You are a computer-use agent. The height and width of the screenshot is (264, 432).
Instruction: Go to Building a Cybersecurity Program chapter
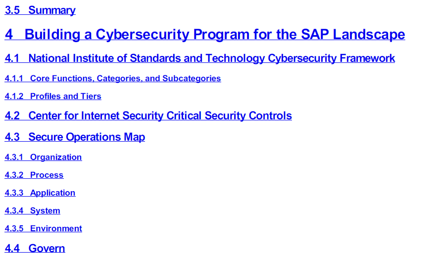point(214,35)
